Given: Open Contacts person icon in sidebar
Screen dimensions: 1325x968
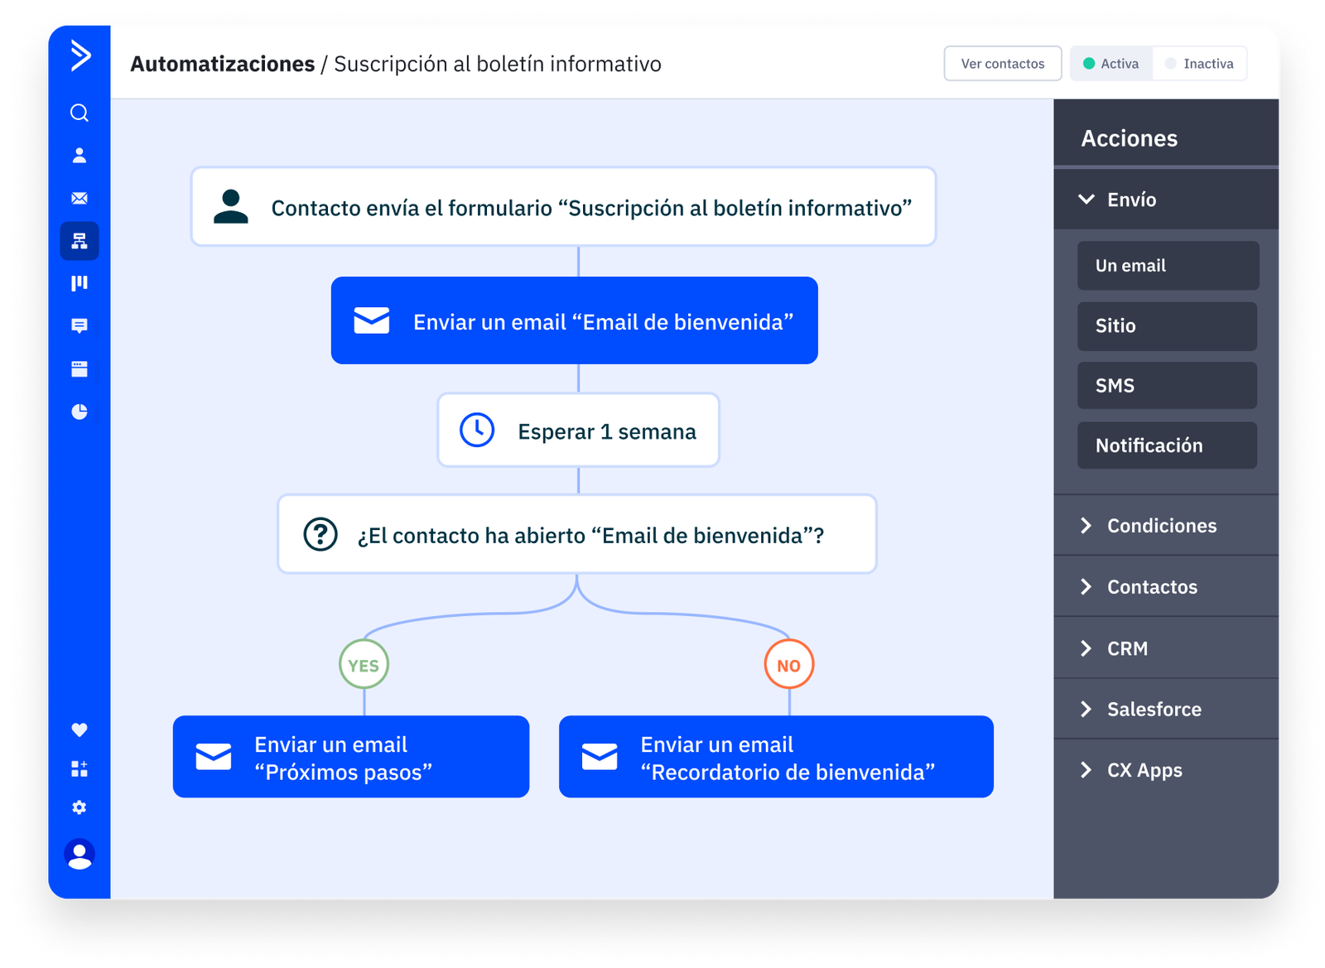Looking at the screenshot, I should coord(79,156).
